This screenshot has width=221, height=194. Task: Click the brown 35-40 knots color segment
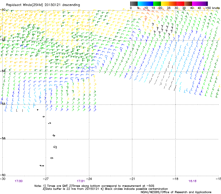pos(188,4)
